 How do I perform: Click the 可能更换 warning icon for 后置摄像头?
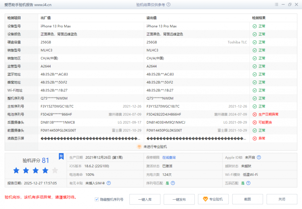coord(255,122)
